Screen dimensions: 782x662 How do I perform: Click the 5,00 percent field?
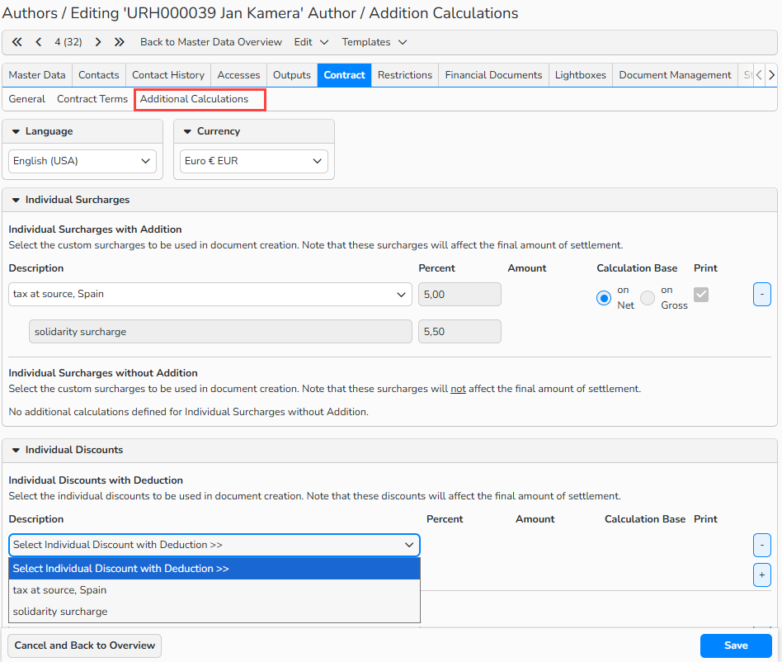click(x=459, y=295)
